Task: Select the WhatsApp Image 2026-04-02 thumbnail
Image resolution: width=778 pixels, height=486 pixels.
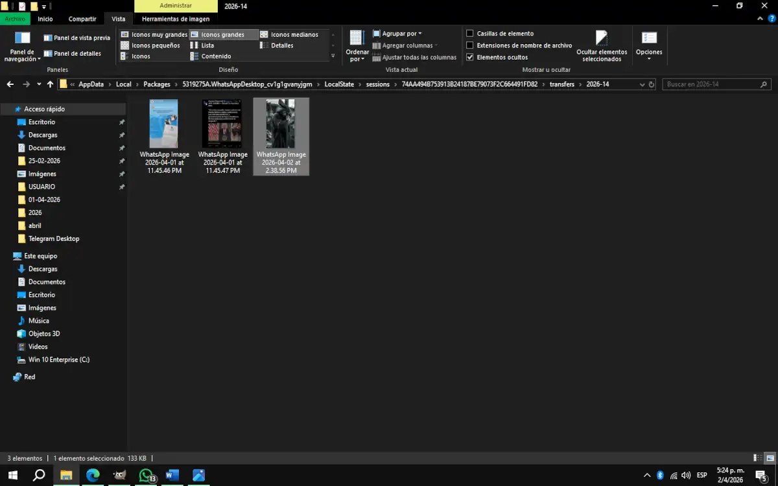Action: (281, 123)
